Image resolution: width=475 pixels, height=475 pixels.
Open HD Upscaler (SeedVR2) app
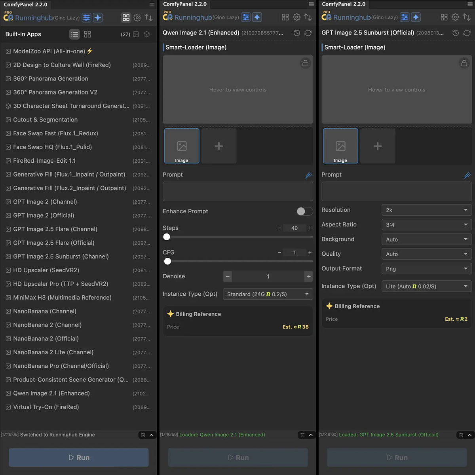pos(78,270)
